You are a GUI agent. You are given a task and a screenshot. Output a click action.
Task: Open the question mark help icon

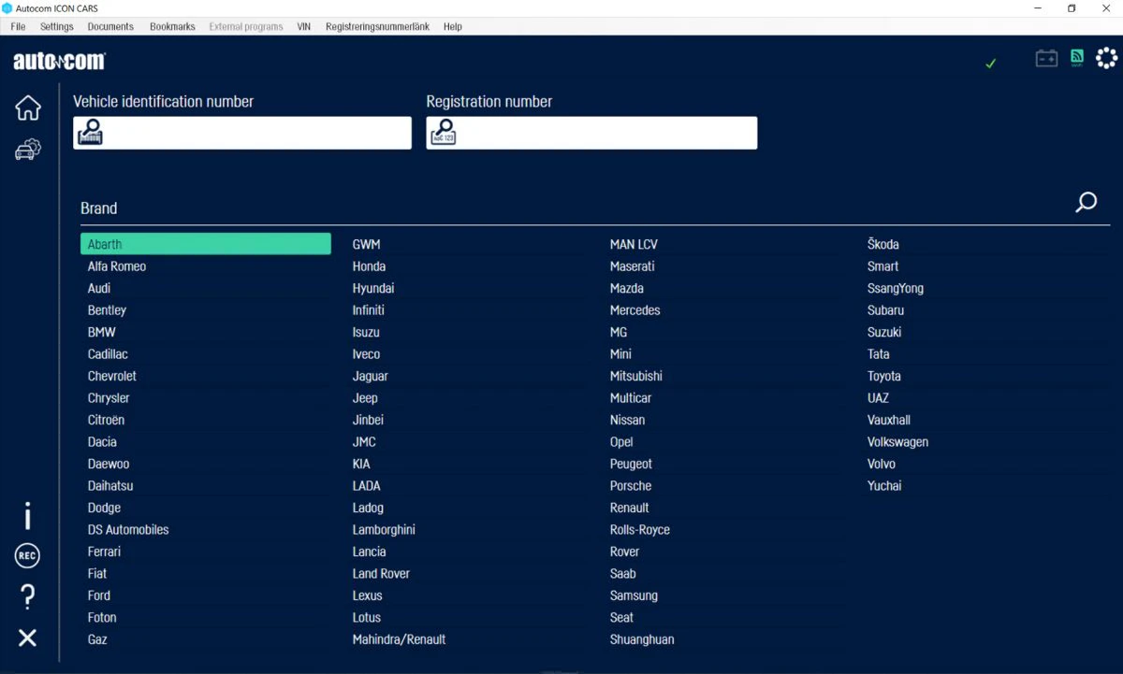28,596
